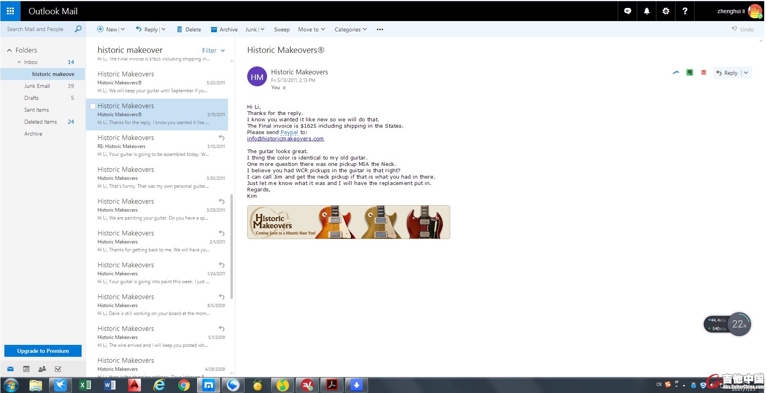The width and height of the screenshot is (767, 393).
Task: Expand the toolbar Reply dropdown arrow
Action: click(x=163, y=29)
